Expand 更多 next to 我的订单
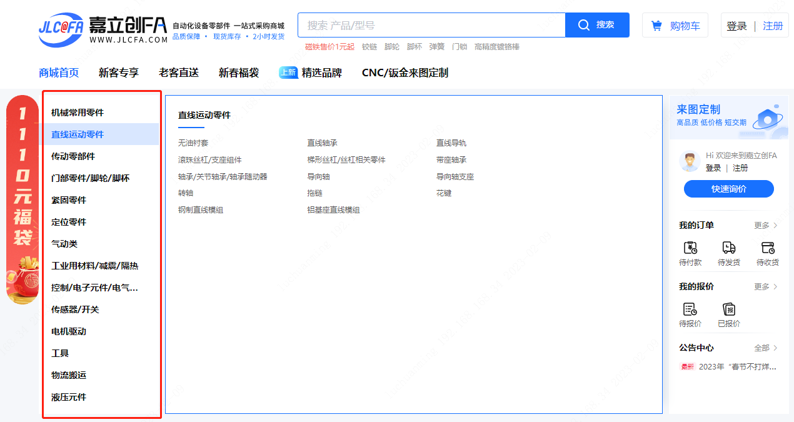794x422 pixels. click(766, 225)
